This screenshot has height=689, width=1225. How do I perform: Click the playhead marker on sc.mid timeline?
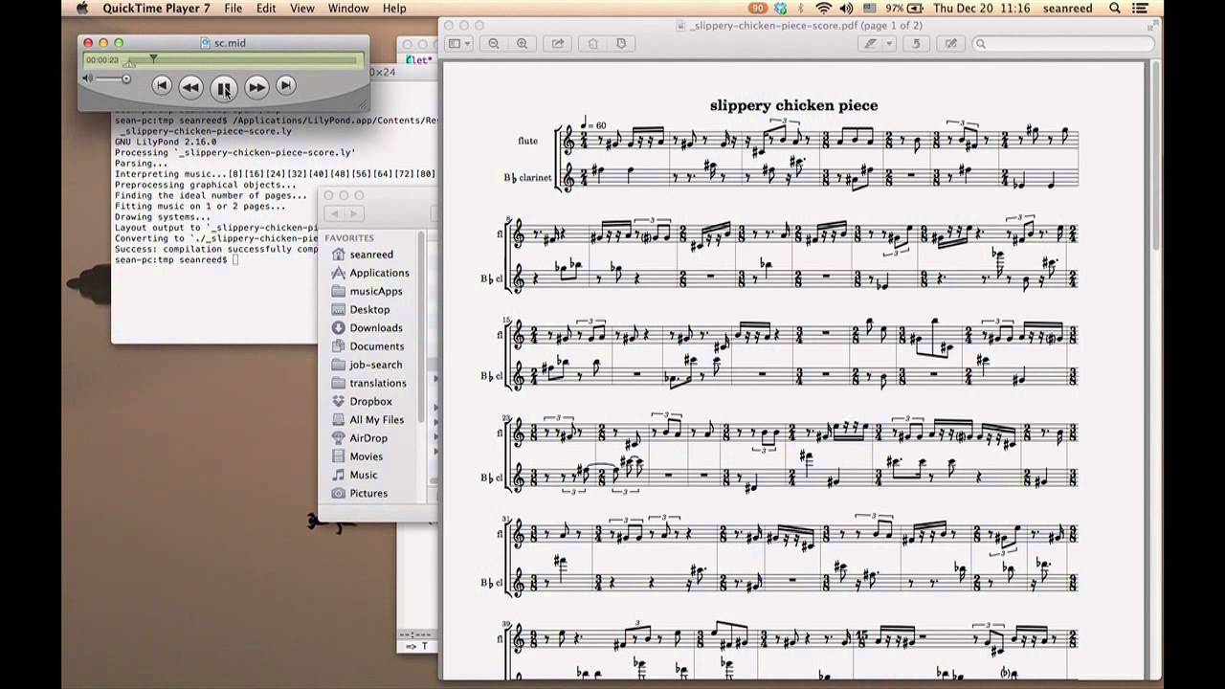(153, 59)
